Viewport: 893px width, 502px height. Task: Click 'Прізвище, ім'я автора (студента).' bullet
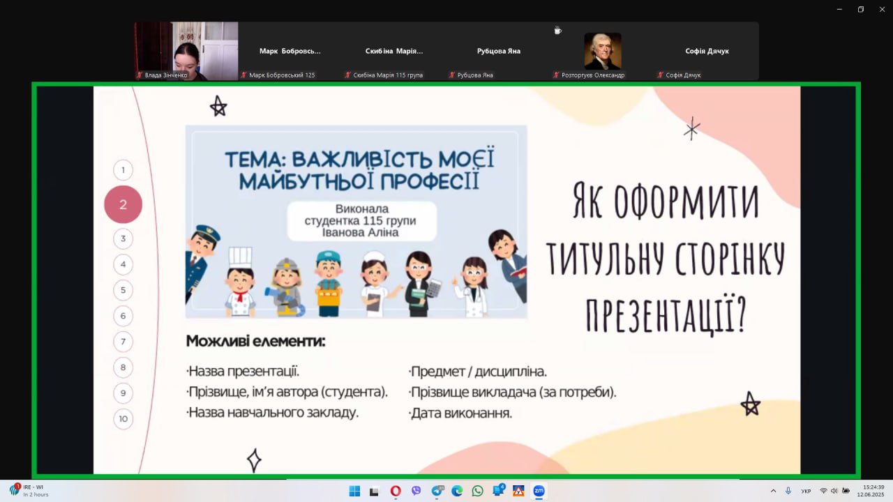tap(287, 393)
